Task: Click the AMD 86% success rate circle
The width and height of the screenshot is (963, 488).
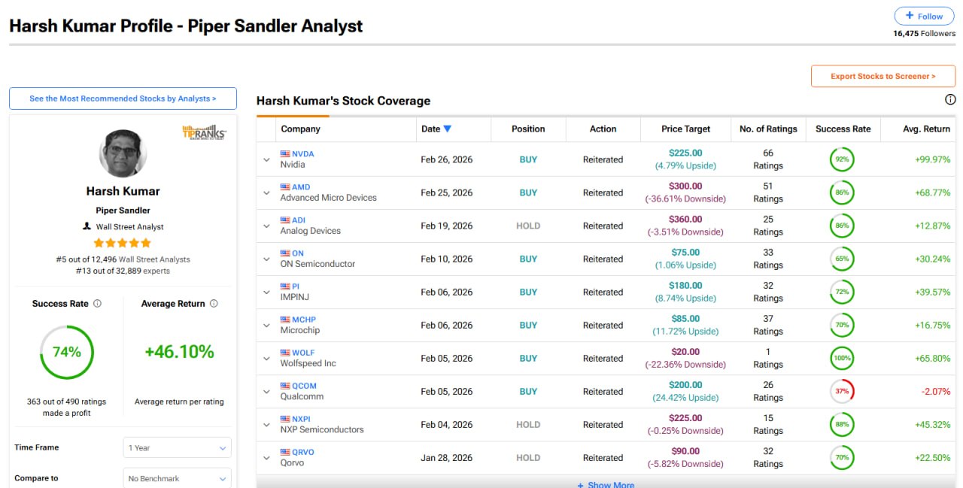Action: point(842,192)
